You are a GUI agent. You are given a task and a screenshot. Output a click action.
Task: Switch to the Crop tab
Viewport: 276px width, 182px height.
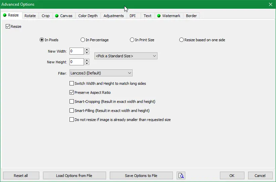46,16
